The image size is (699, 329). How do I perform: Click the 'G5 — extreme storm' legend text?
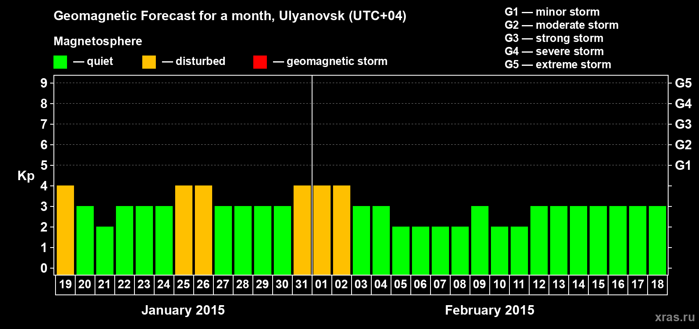click(x=558, y=65)
